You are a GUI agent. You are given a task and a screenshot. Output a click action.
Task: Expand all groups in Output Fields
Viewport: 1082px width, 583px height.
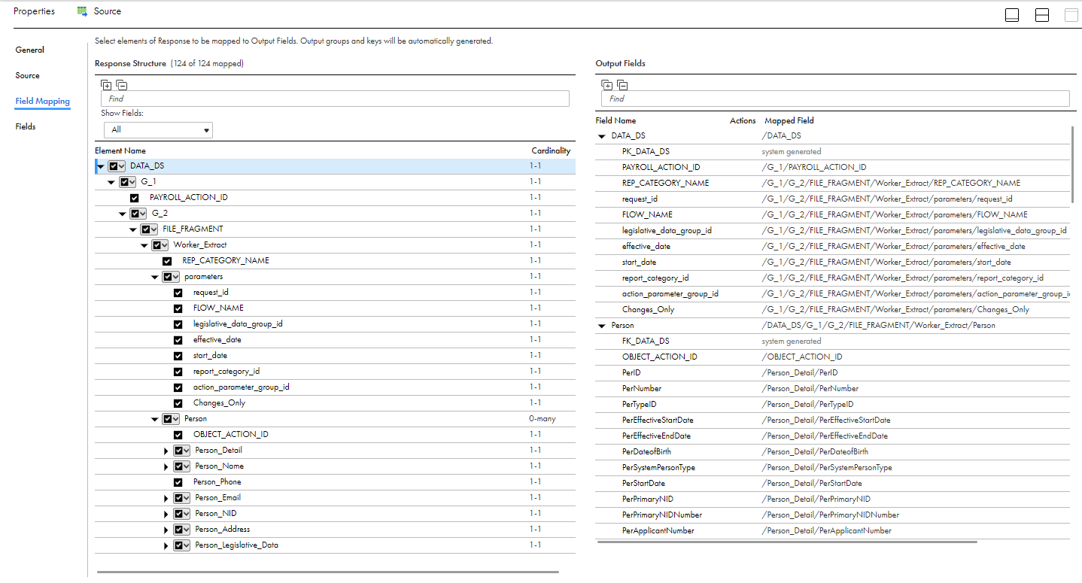[x=606, y=85]
